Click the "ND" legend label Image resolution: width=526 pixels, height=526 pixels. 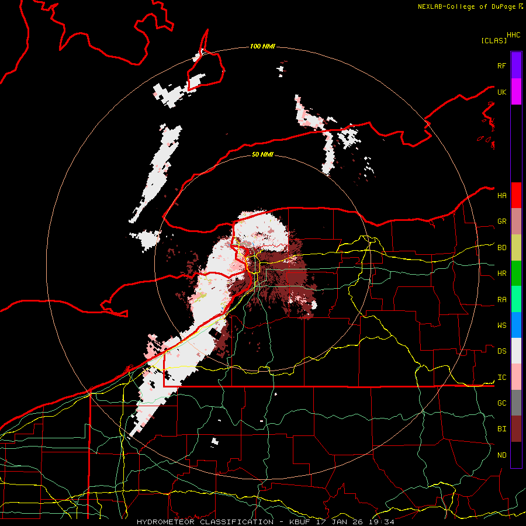pos(502,455)
